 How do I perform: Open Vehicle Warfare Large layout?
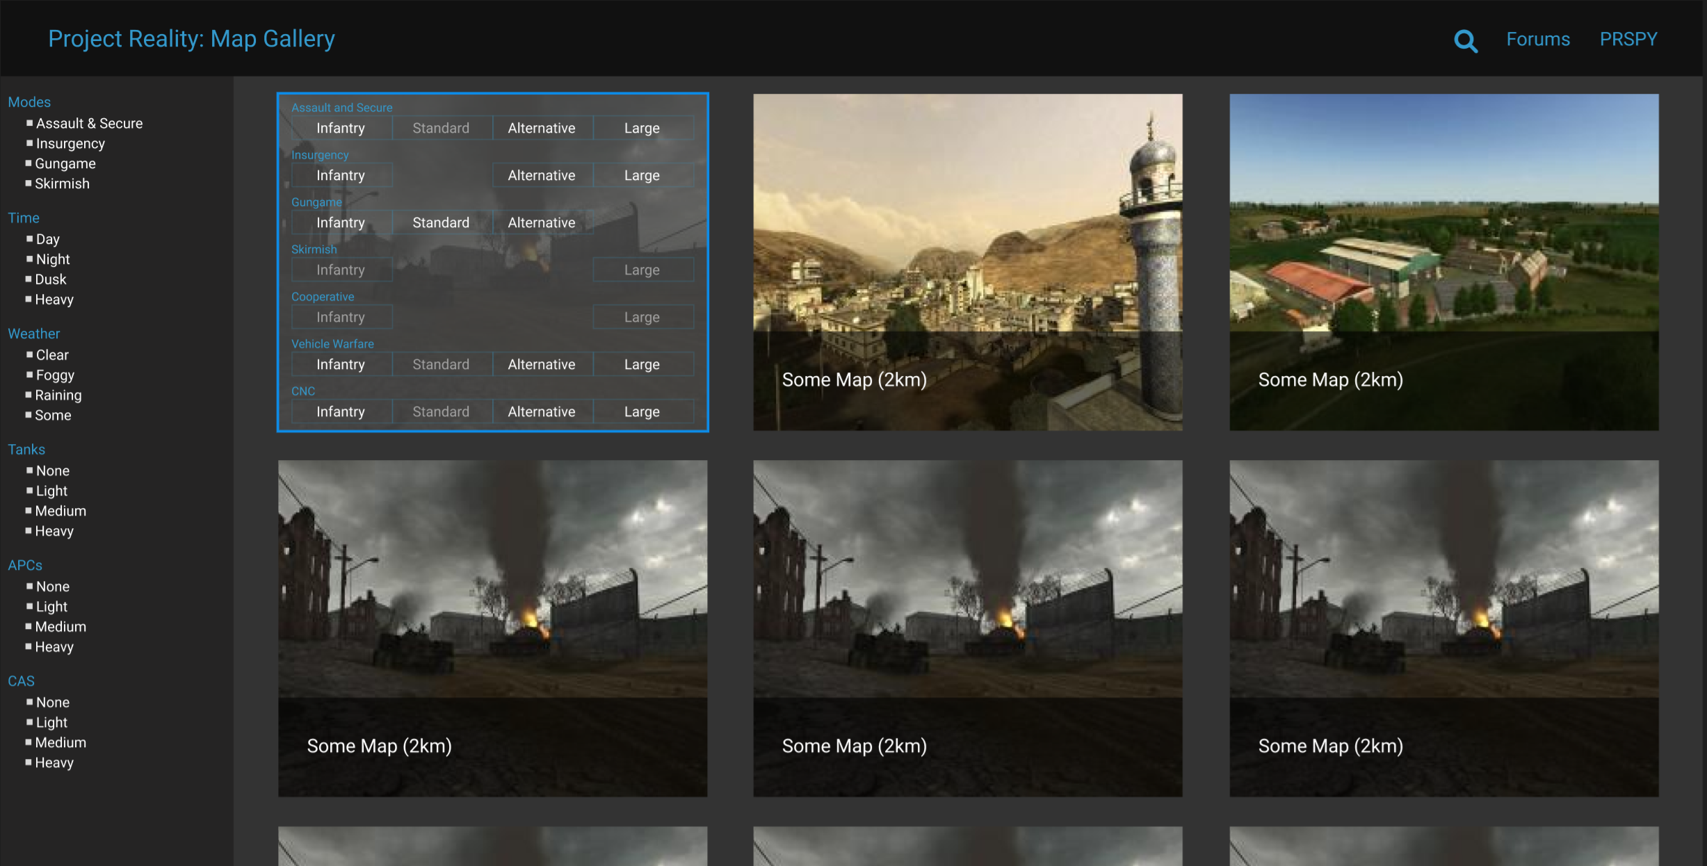tap(642, 365)
